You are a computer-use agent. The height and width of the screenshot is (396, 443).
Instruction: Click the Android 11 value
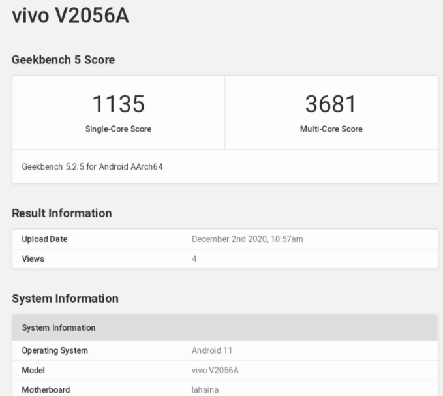click(212, 351)
